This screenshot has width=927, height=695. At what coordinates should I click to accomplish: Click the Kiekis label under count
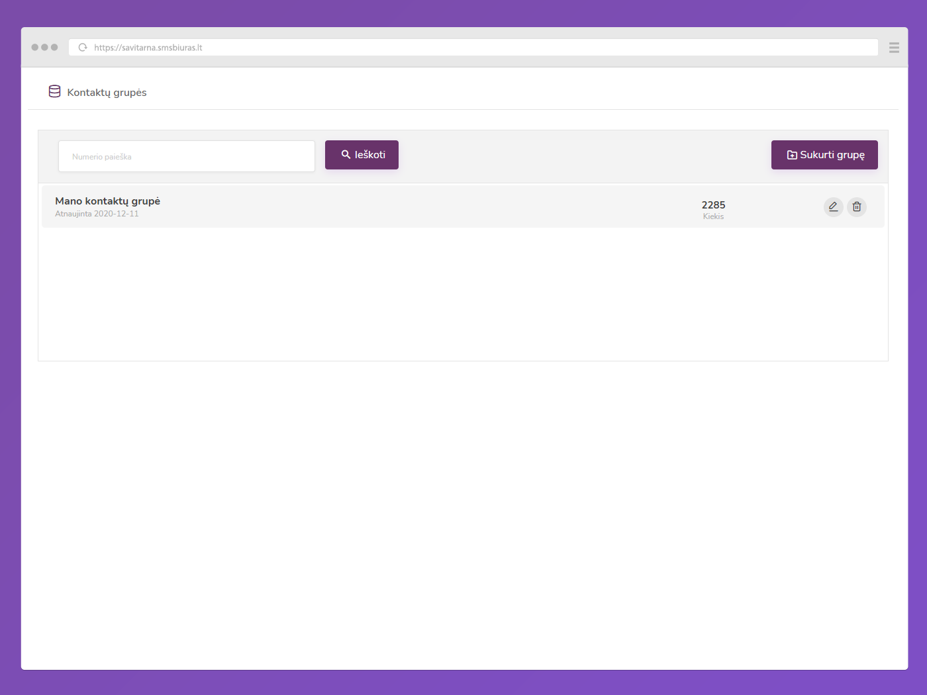click(713, 216)
